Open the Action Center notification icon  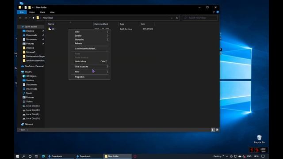[263, 156]
